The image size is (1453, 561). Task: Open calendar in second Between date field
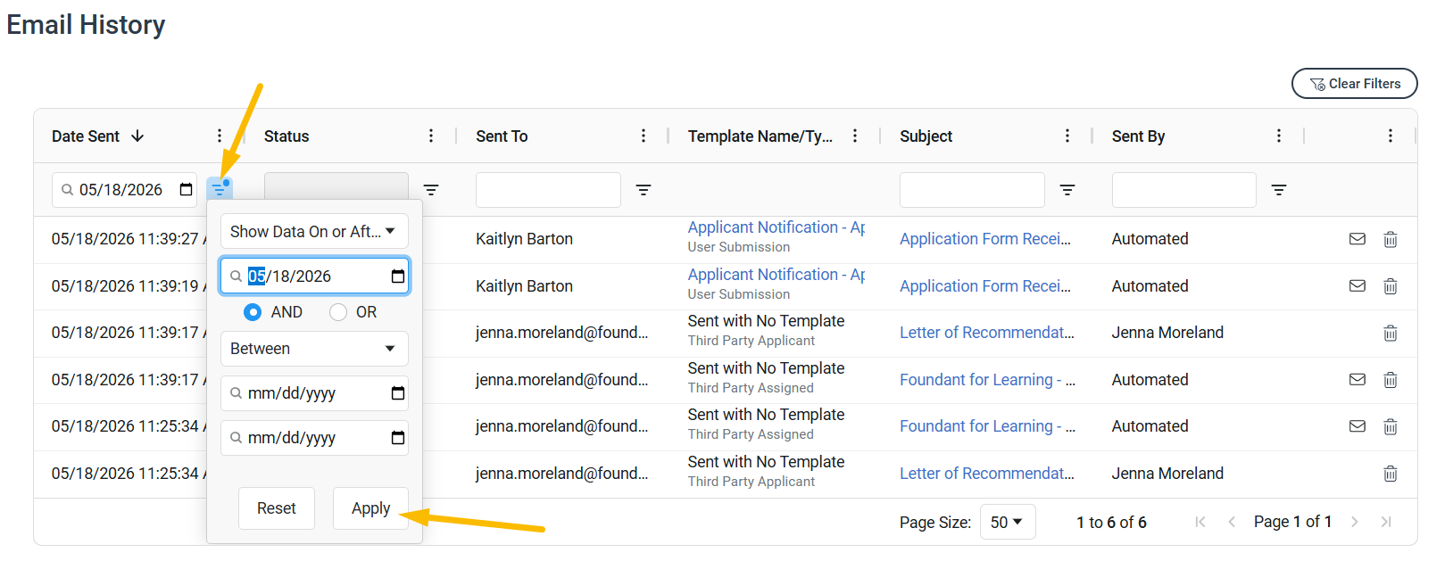398,438
